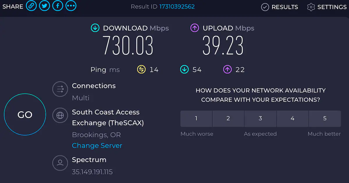Click the upload arrow icon beside UPLOAD
This screenshot has width=349, height=183.
195,28
